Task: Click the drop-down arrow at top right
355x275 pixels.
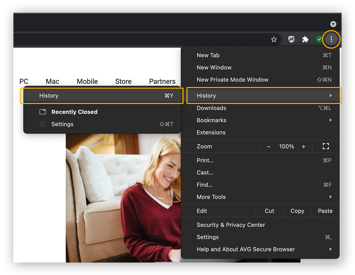Action: [333, 24]
